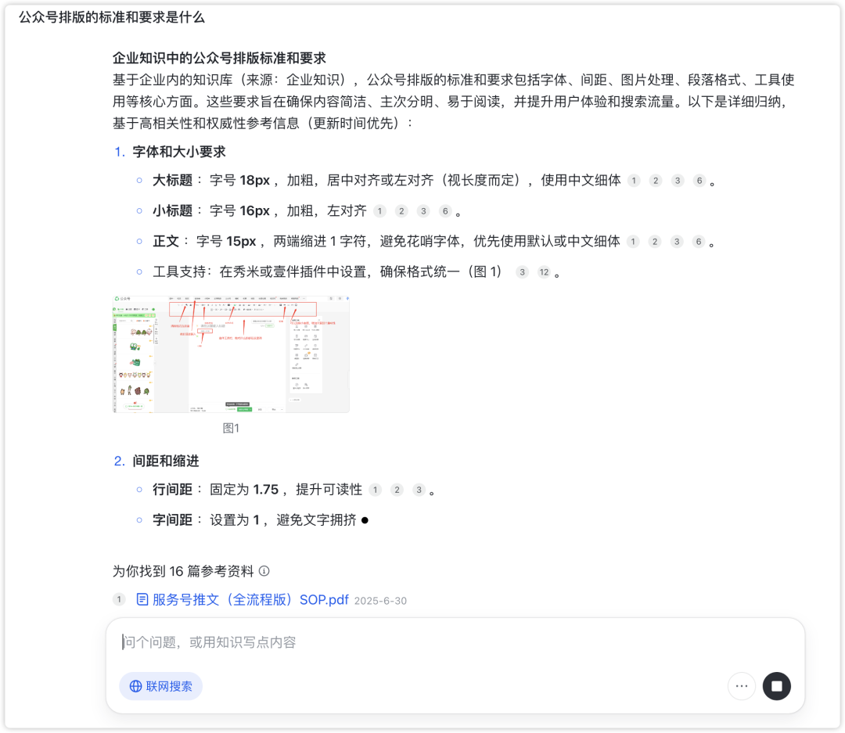Image resolution: width=845 pixels, height=733 pixels.
Task: Open the ellipsis more-options icon
Action: tap(741, 686)
